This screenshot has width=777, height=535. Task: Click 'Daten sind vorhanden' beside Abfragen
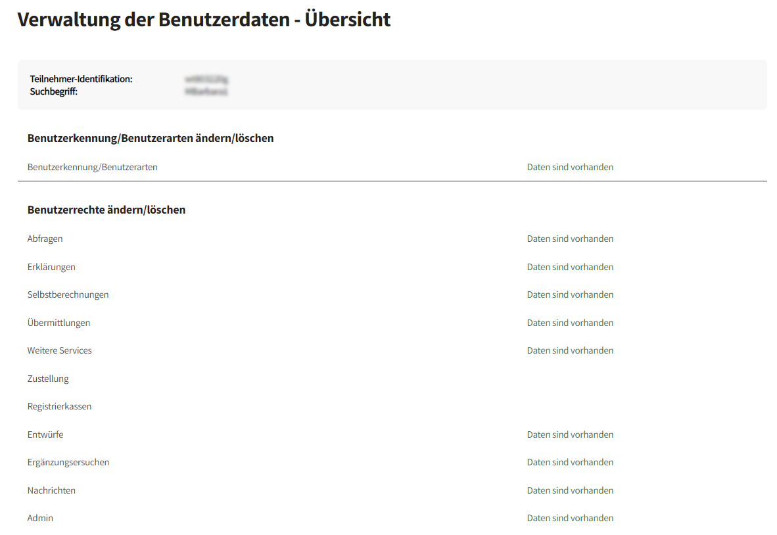tap(570, 239)
